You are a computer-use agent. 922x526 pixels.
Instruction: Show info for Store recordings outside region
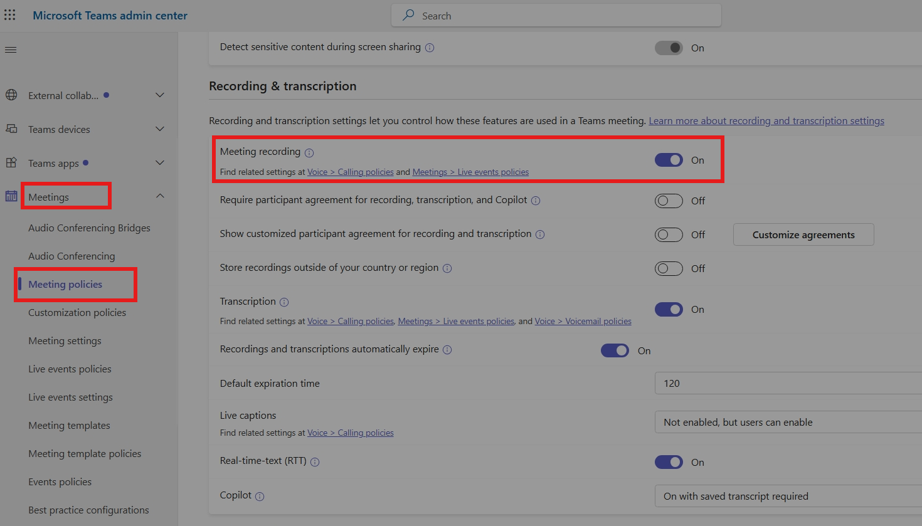coord(447,268)
